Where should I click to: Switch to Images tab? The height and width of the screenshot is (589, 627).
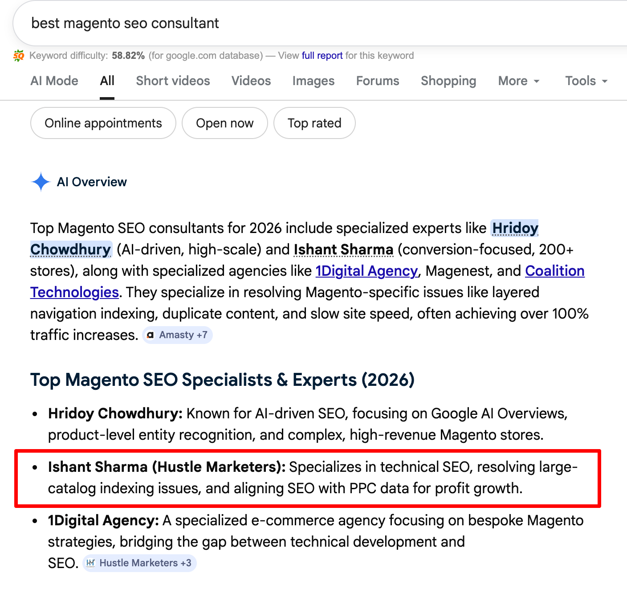click(x=313, y=81)
